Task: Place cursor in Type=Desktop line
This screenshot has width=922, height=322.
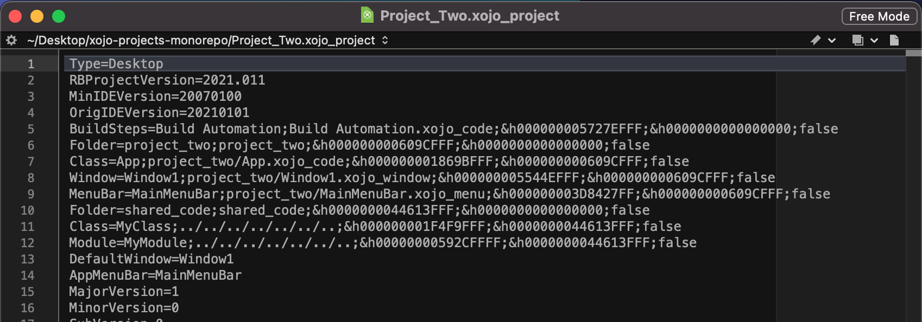Action: click(x=116, y=64)
